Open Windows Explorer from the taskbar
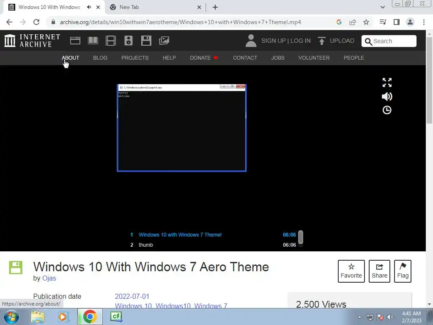 [x=38, y=317]
